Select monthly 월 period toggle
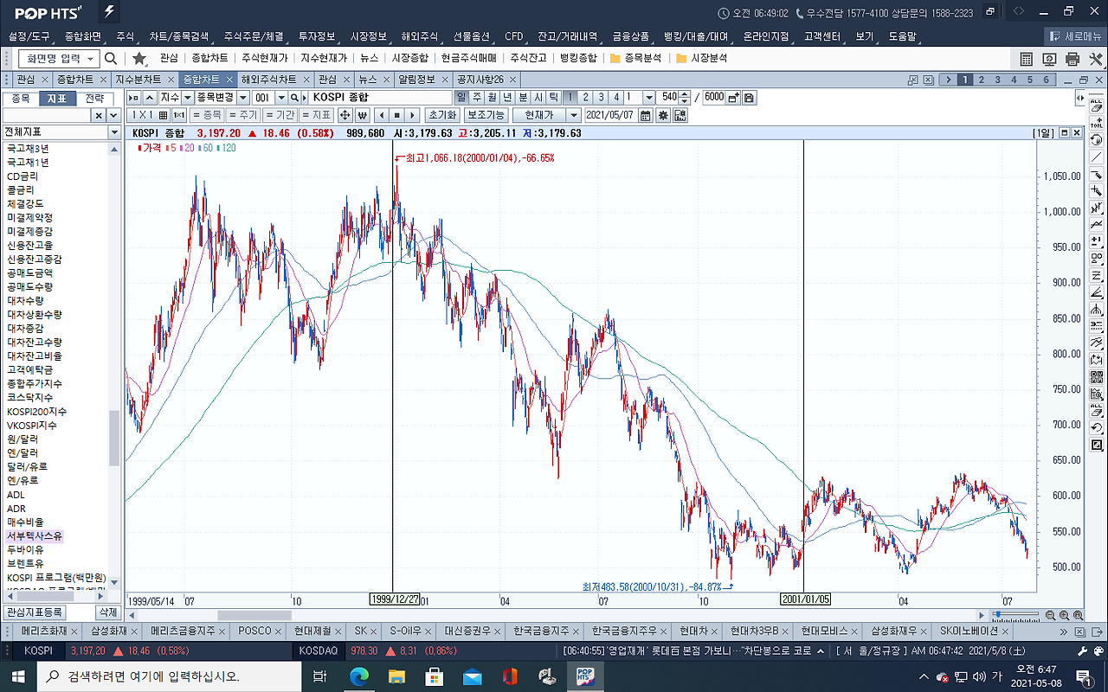The height and width of the screenshot is (692, 1108). pyautogui.click(x=492, y=98)
